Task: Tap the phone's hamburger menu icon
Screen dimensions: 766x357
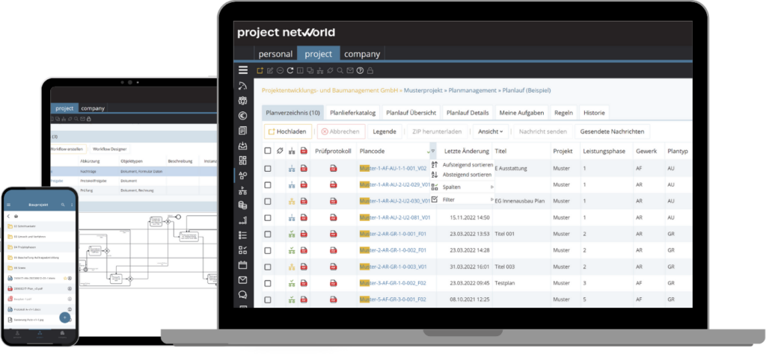Action: click(8, 205)
